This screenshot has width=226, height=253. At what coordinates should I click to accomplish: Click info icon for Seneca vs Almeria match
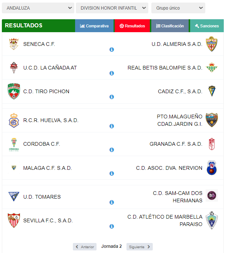point(112,50)
